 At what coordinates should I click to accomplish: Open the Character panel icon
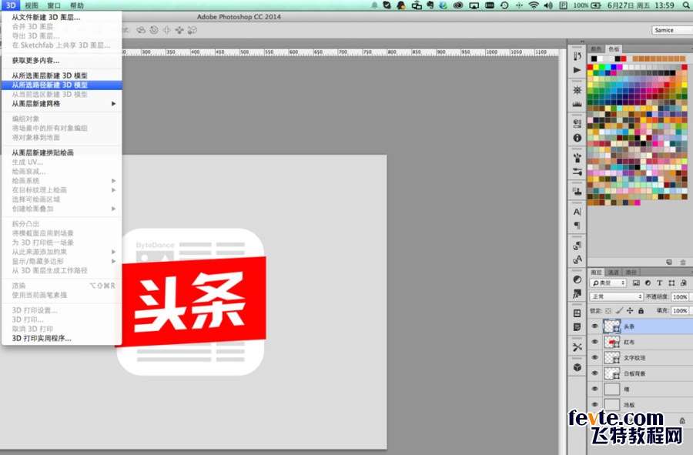[x=577, y=212]
